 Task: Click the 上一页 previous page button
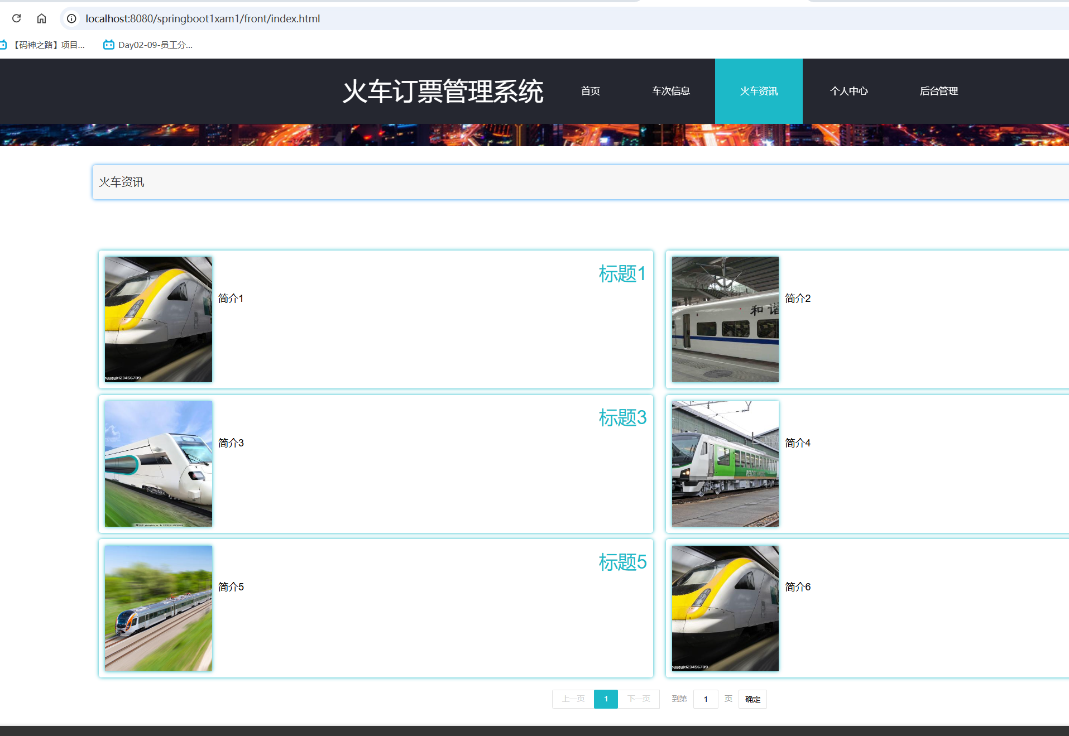pyautogui.click(x=573, y=699)
